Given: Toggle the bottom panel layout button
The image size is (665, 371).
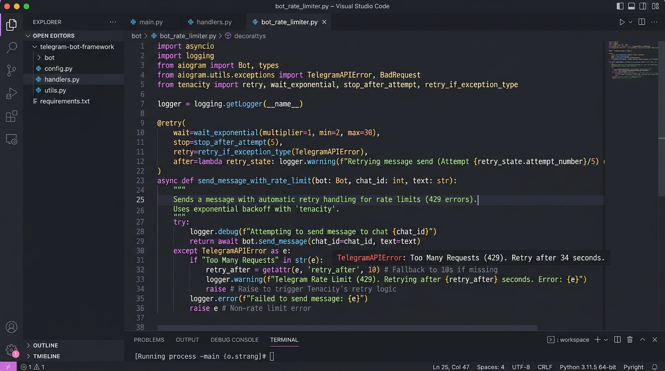Looking at the screenshot, I should pyautogui.click(x=632, y=6).
